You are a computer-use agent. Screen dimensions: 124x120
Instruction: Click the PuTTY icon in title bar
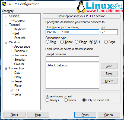4,4
